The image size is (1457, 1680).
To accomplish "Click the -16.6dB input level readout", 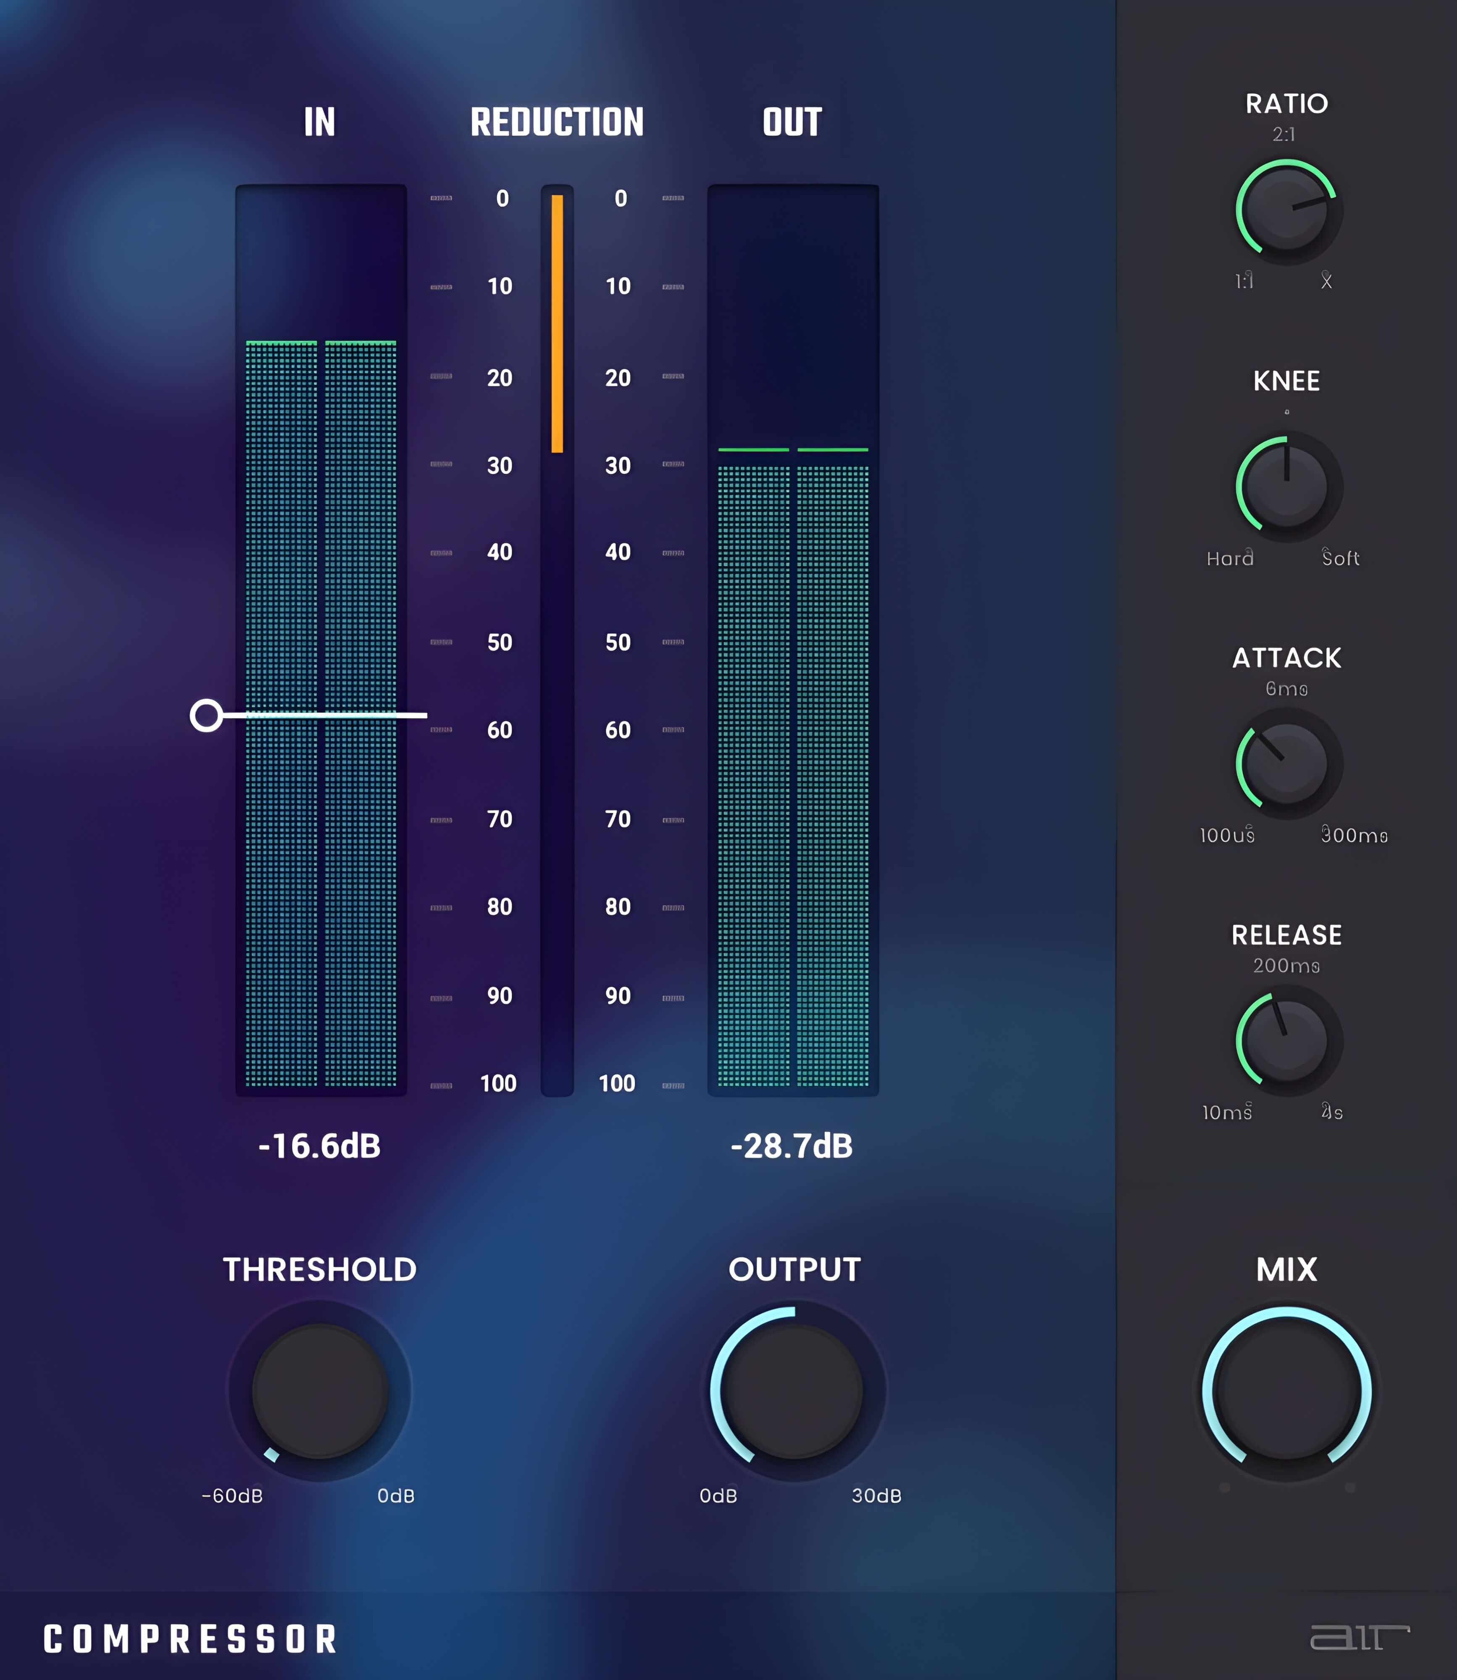I will tap(320, 1146).
